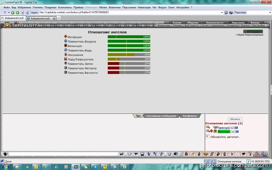This screenshot has height=170, width=272.
Task: Click the green browser back arrow
Action: (x=13, y=13)
